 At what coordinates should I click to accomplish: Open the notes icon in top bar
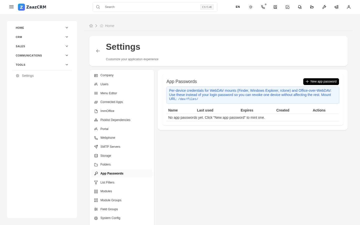pyautogui.click(x=275, y=7)
